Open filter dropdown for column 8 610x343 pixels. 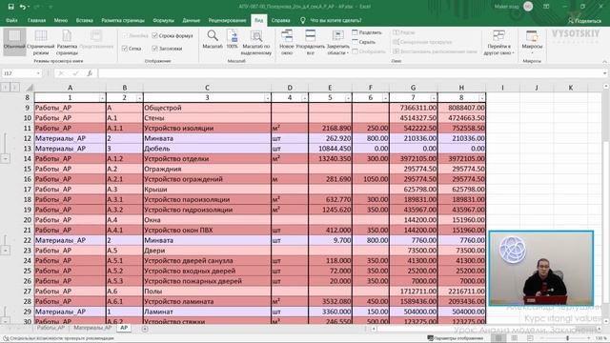[481, 98]
